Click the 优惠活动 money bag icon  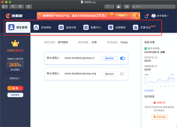point(135,27)
